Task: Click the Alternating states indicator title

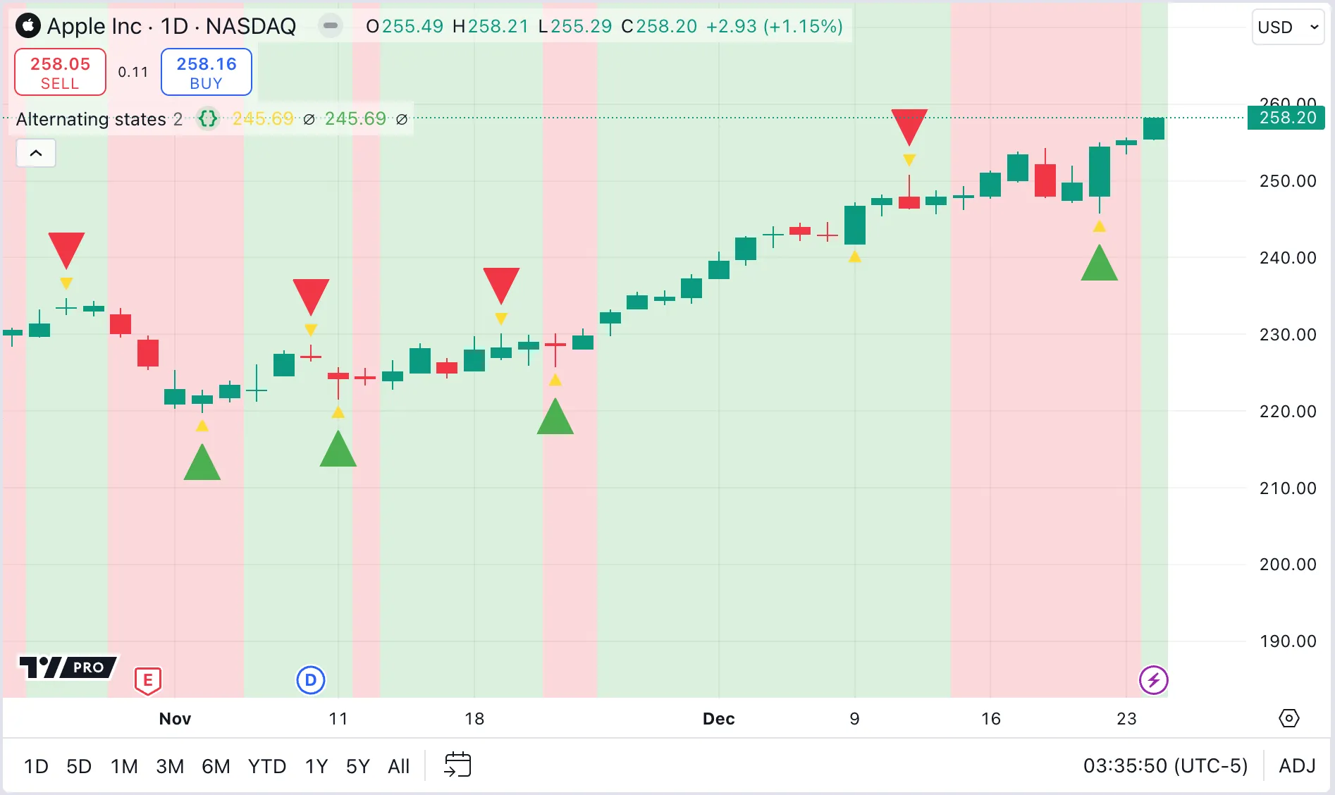Action: pos(91,119)
